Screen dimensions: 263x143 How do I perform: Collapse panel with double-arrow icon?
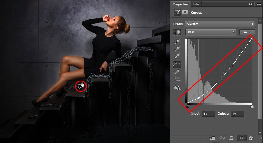point(251,4)
